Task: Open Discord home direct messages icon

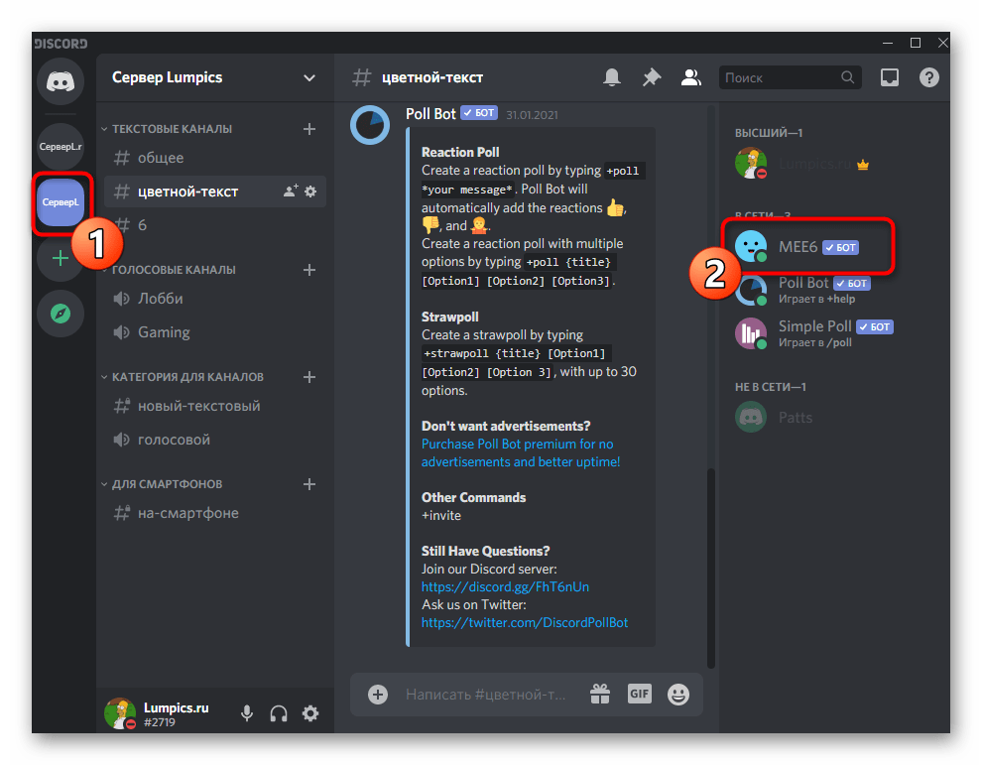Action: (x=61, y=81)
